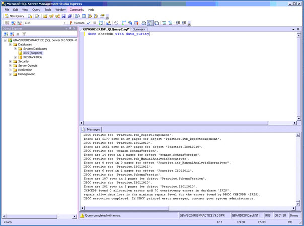The width and height of the screenshot is (304, 226).
Task: Expand the Server Objects folder
Action: coord(10,66)
